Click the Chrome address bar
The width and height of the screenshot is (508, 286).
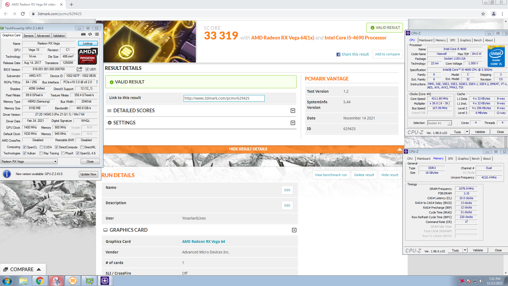pyautogui.click(x=254, y=14)
